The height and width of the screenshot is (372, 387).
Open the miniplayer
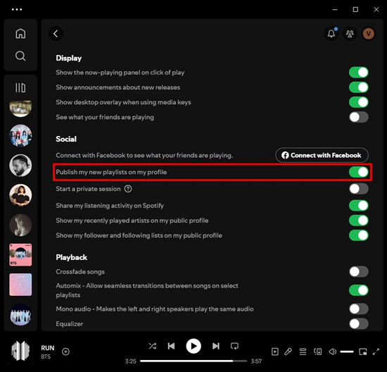tap(363, 352)
